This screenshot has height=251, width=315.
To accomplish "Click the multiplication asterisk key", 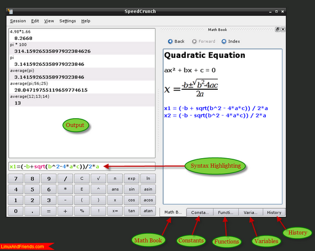I will [65, 189].
